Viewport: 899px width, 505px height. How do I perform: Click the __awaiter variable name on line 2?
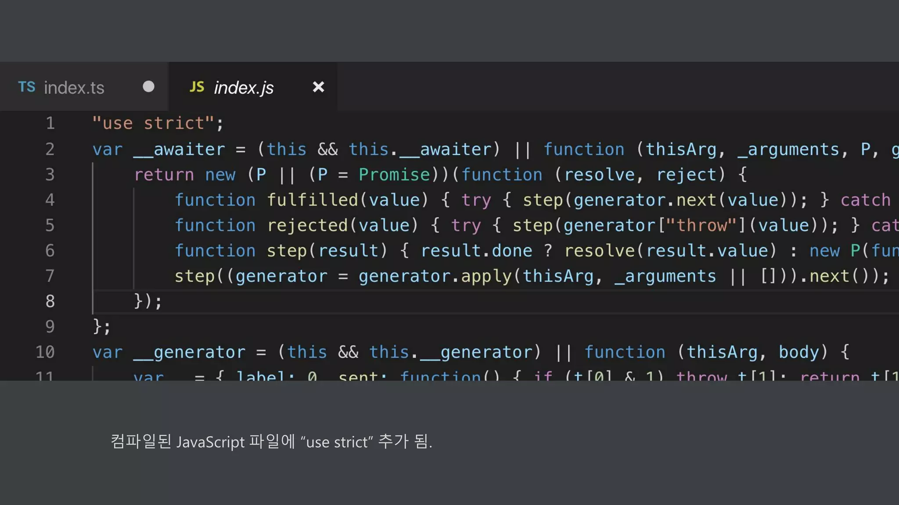click(180, 149)
